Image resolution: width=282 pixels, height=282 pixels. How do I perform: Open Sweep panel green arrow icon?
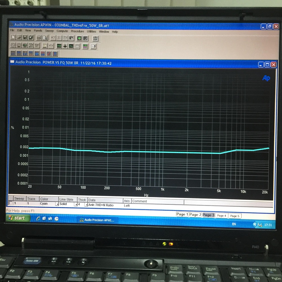[x=59, y=46]
